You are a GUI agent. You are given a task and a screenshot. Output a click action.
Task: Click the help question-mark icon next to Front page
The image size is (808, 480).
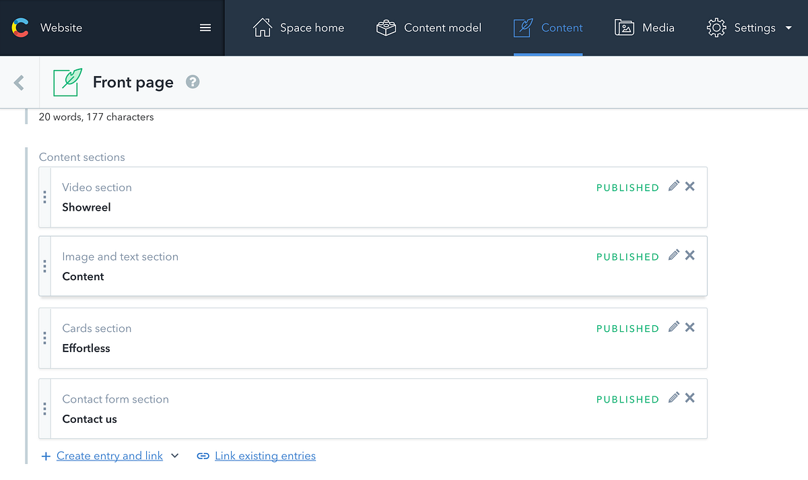point(193,82)
